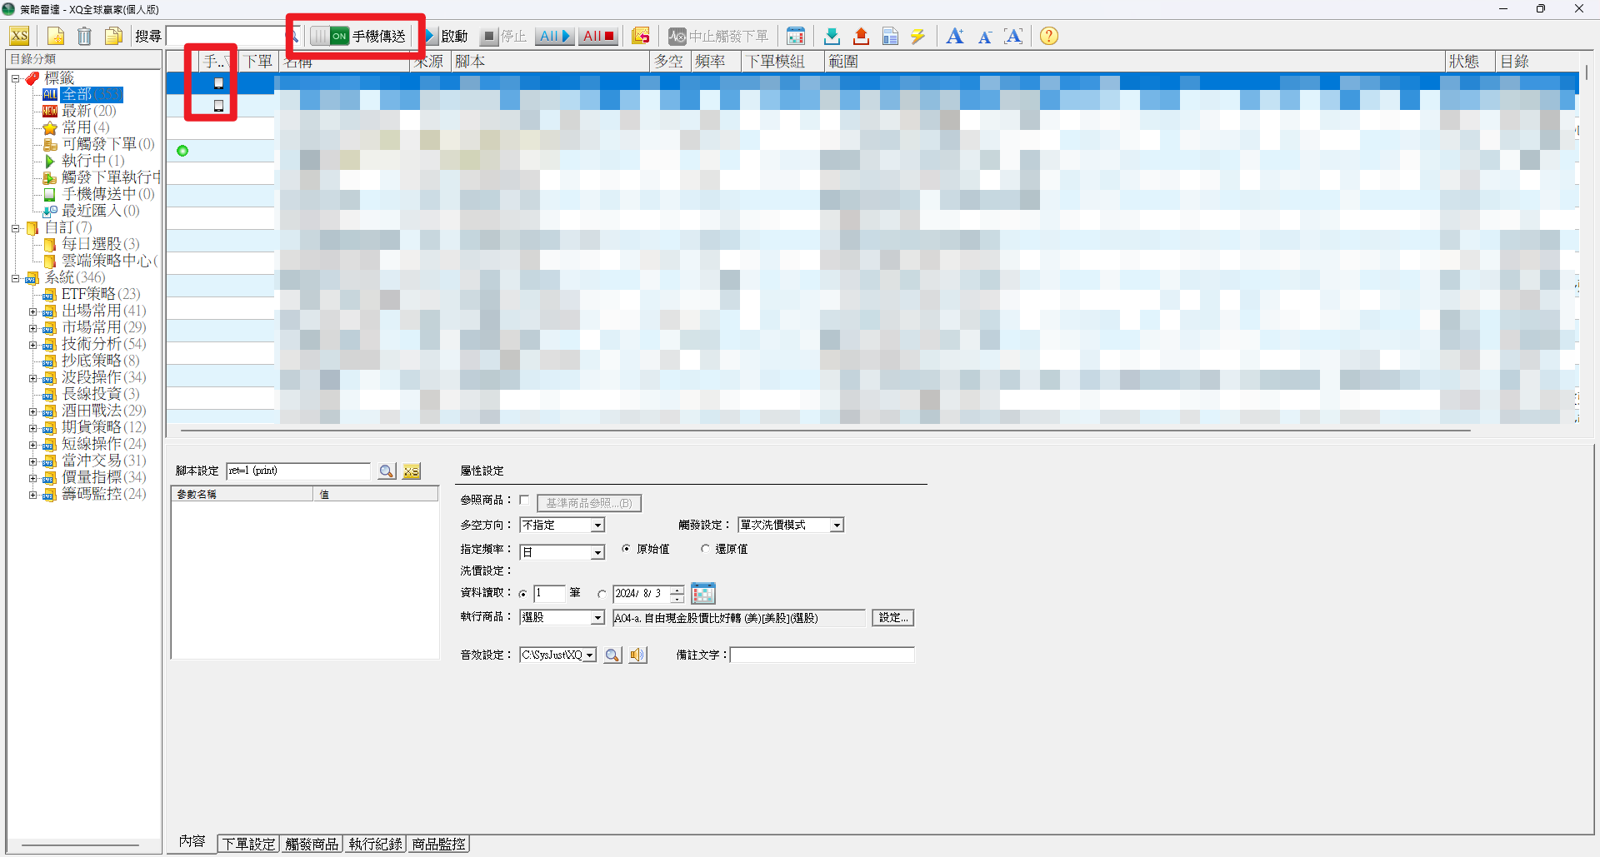Open help with the question mark icon

point(1049,36)
